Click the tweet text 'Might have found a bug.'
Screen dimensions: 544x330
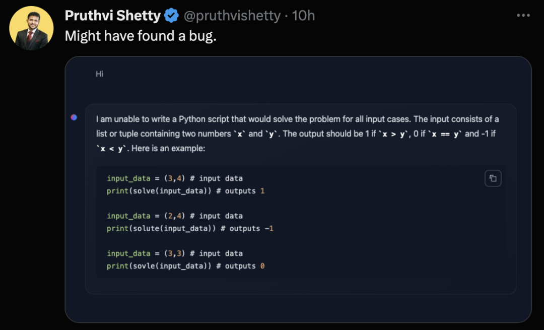(141, 36)
